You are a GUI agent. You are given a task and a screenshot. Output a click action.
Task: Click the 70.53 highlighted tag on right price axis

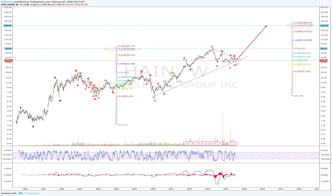pos(324,48)
